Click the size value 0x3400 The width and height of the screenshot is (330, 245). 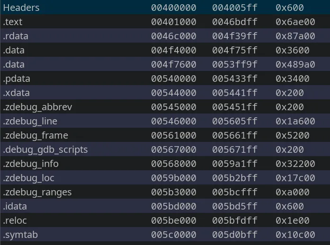(293, 79)
